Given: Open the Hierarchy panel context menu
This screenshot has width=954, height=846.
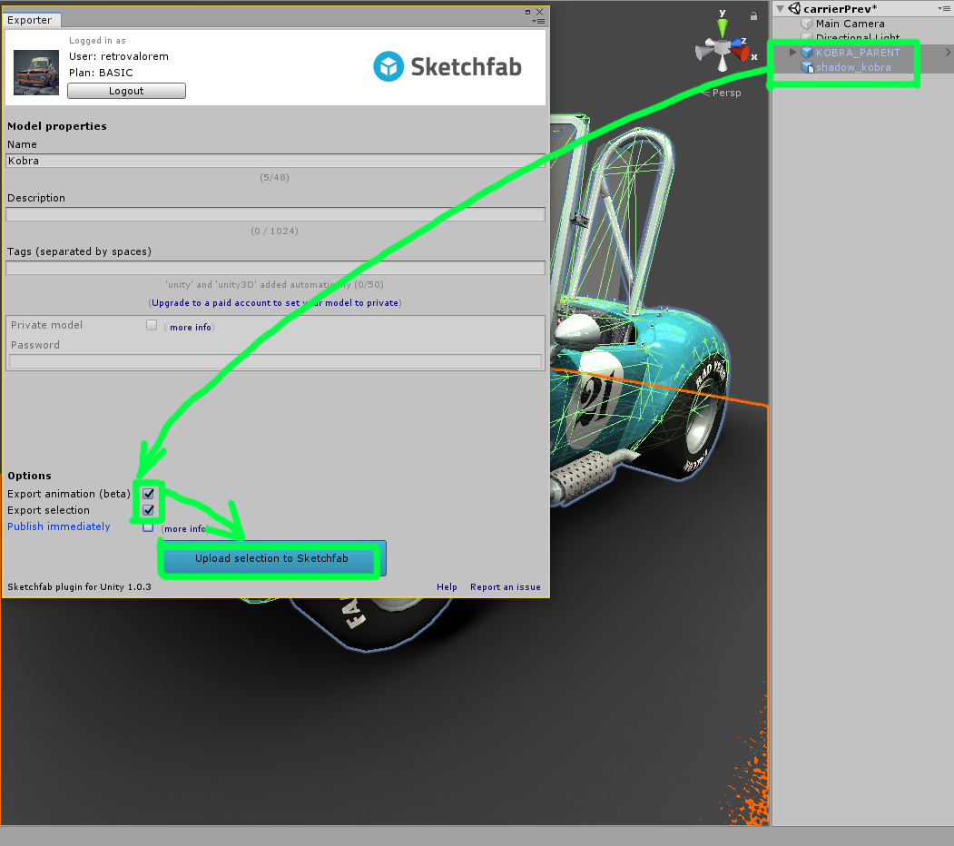Looking at the screenshot, I should [x=944, y=8].
